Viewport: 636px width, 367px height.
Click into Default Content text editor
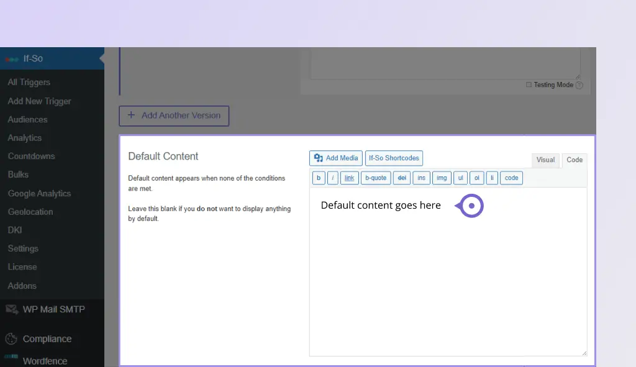point(448,272)
